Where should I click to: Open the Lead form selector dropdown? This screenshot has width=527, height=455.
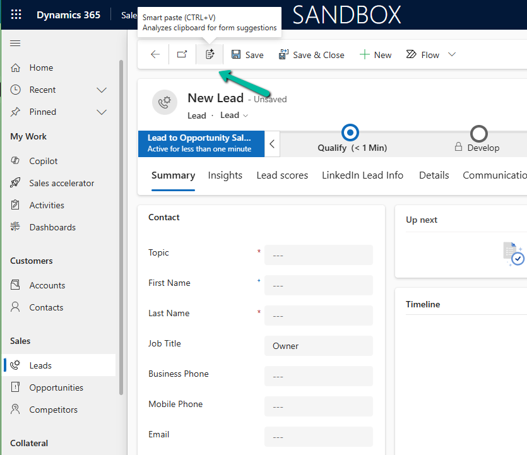tap(234, 115)
